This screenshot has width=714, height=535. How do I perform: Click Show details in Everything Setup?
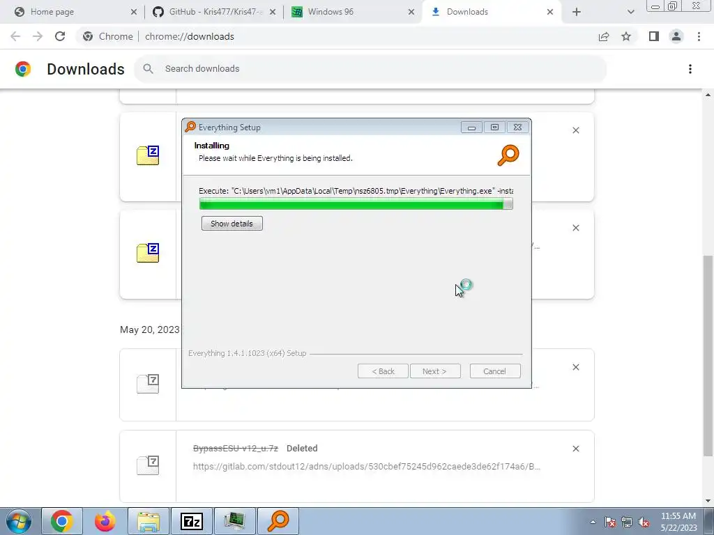(231, 224)
